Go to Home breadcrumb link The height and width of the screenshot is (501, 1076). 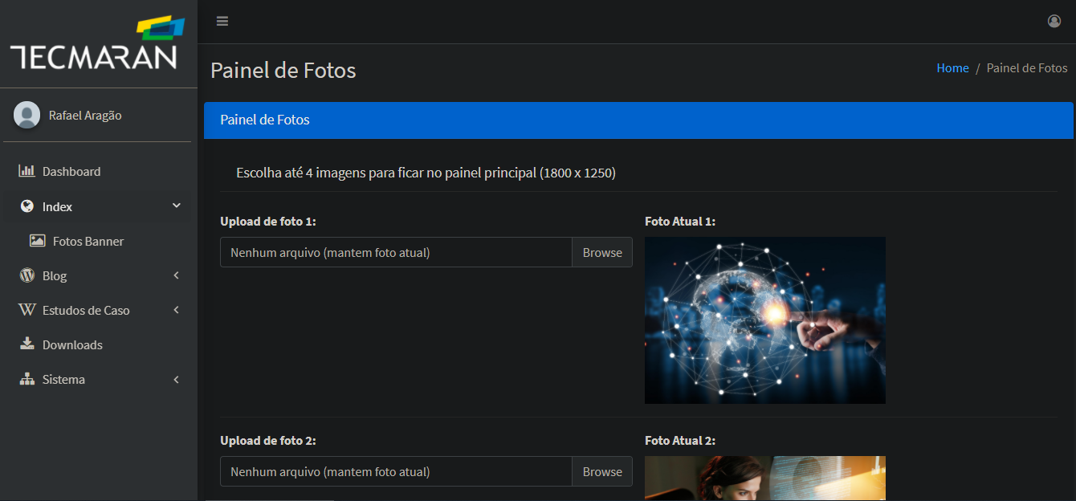click(x=952, y=68)
